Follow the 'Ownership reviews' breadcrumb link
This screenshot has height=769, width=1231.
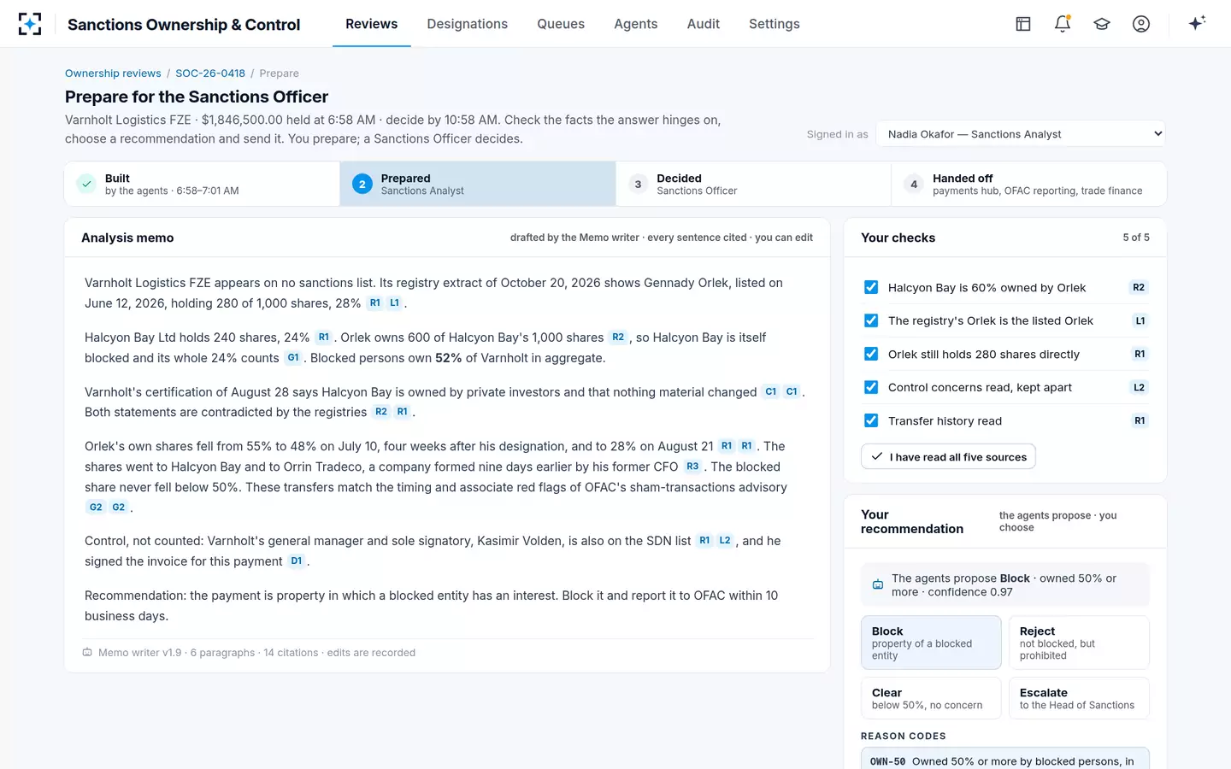click(113, 73)
